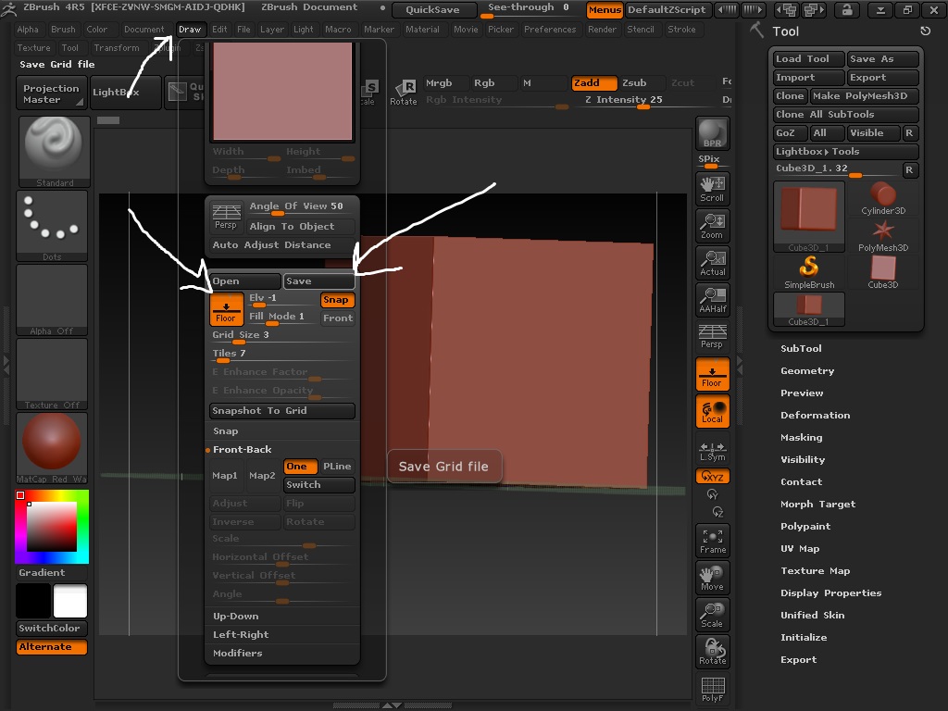
Task: Select the Cylinder3D tool
Action: click(883, 198)
